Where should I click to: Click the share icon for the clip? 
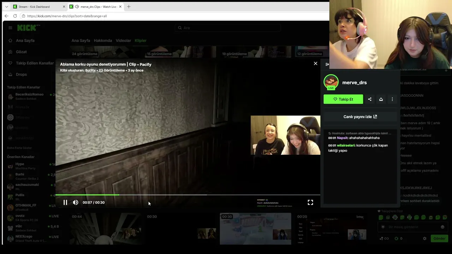coord(370,99)
